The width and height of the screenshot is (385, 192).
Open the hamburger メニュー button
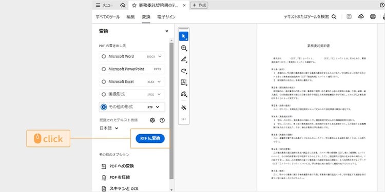(x=104, y=5)
